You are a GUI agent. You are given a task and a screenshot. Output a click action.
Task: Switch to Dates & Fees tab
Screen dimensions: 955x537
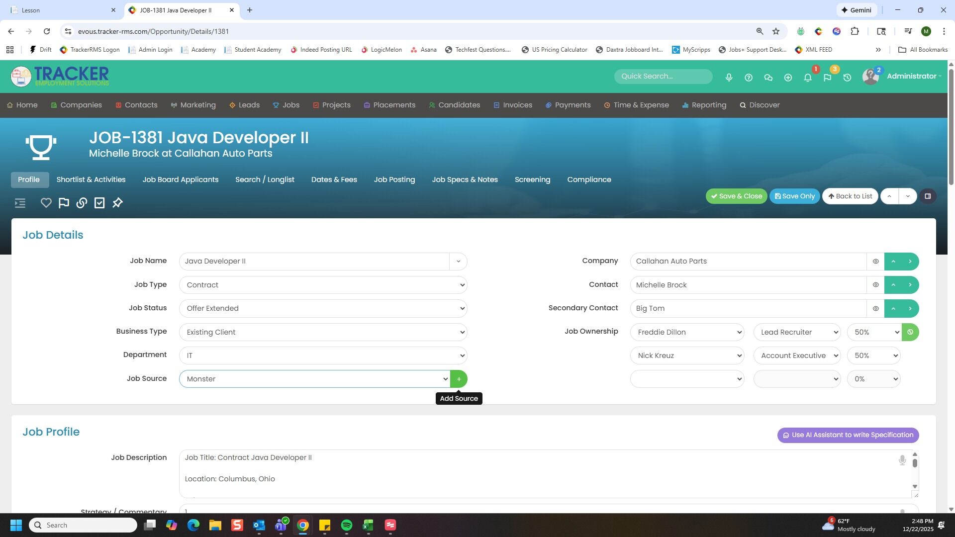pos(334,179)
